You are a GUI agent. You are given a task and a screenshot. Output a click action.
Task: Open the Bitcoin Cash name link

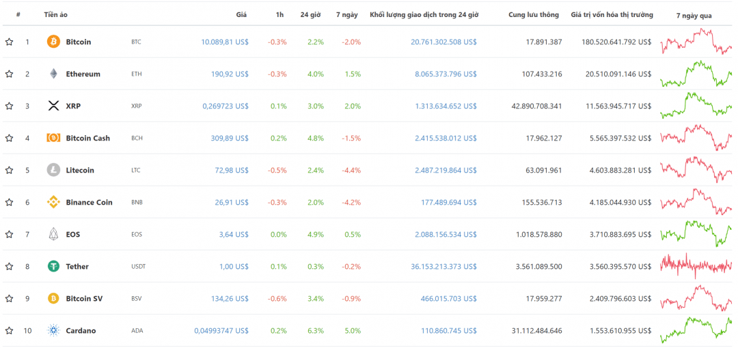pyautogui.click(x=87, y=138)
